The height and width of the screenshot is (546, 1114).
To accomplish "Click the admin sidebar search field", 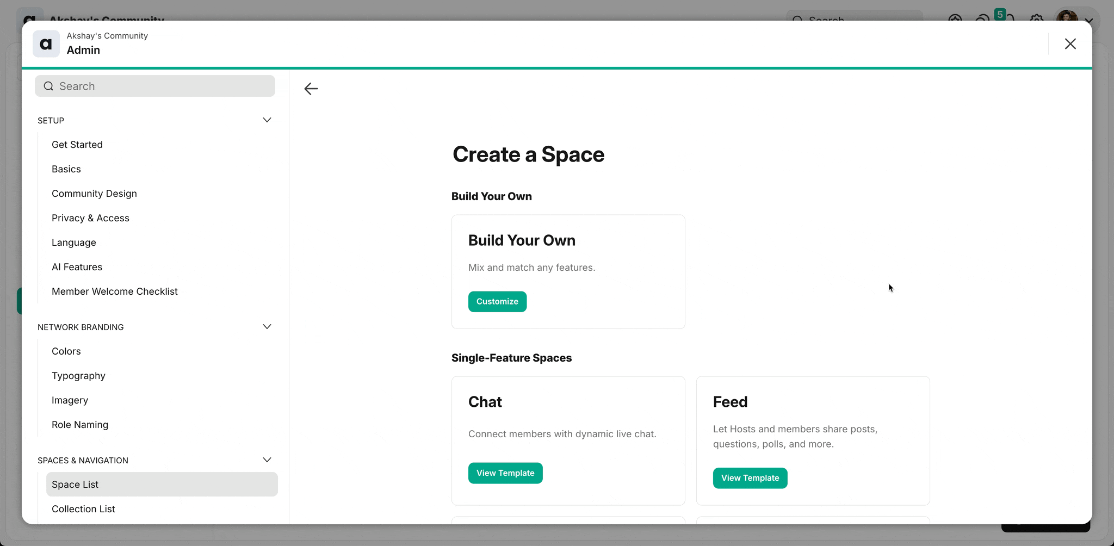I will [x=154, y=86].
